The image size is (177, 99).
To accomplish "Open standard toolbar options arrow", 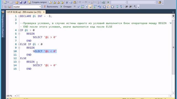I will (163, 2).
